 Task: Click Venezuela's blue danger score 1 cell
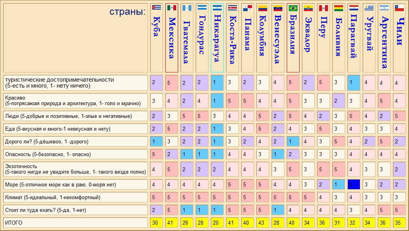[x=278, y=154]
